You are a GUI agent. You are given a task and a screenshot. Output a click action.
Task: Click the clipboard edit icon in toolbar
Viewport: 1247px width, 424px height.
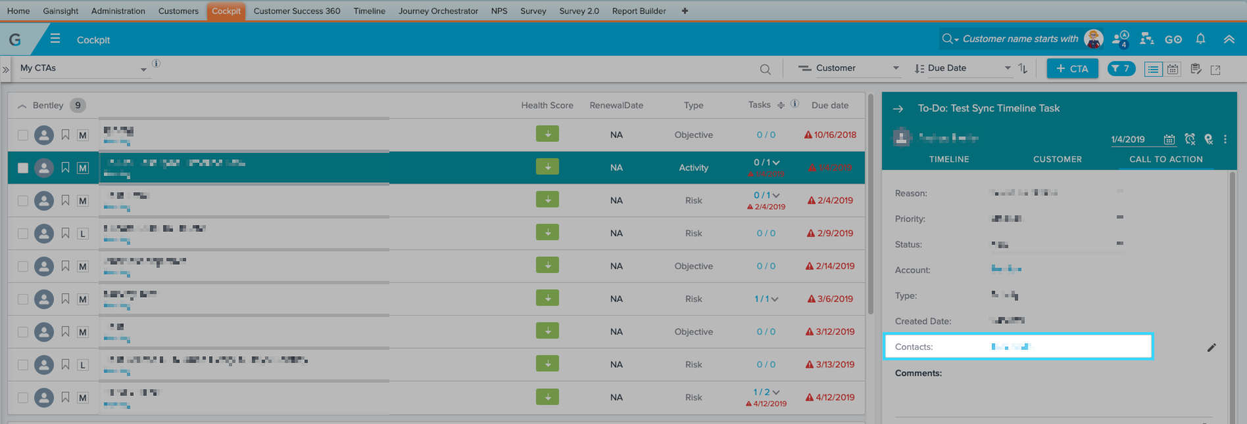click(x=1196, y=69)
